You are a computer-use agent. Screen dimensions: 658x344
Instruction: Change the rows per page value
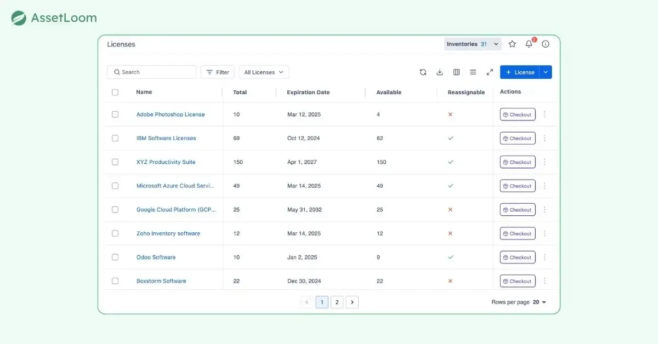(540, 302)
